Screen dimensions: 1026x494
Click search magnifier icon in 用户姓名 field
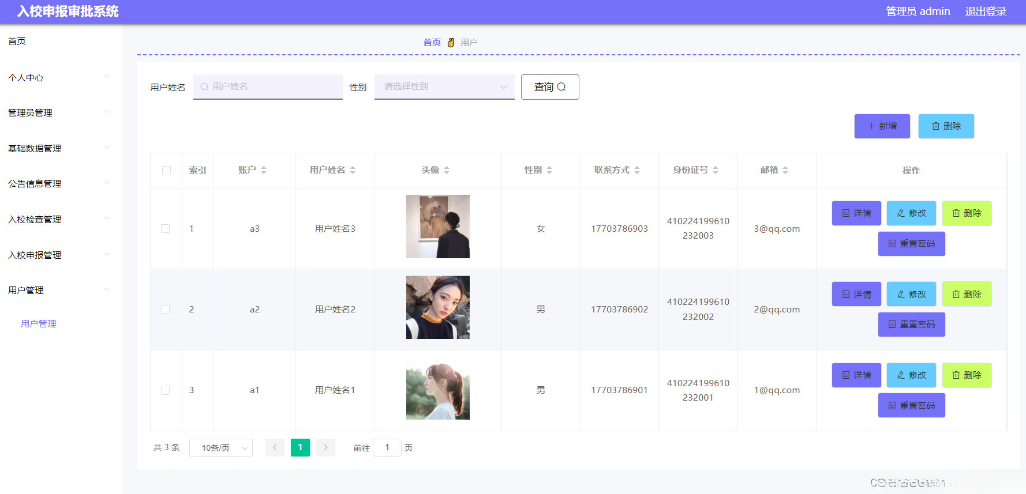coord(204,86)
